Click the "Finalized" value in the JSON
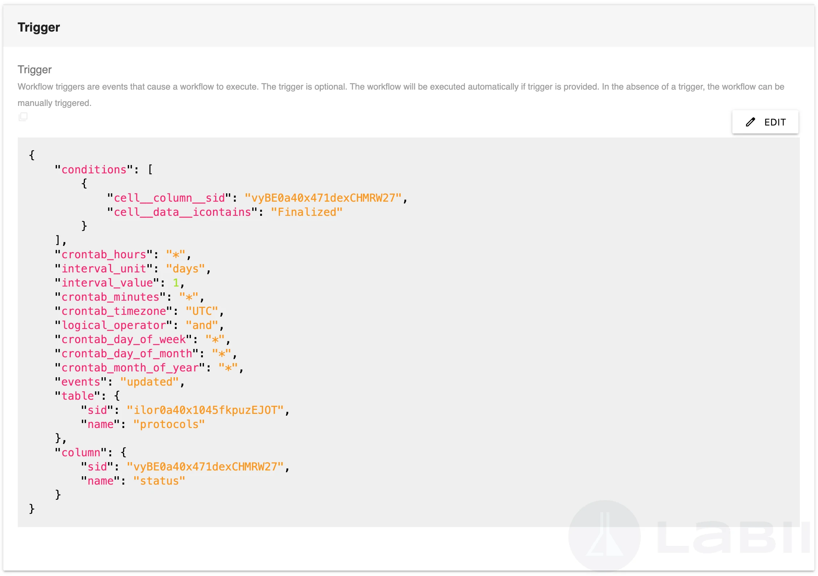This screenshot has width=818, height=576. point(306,212)
